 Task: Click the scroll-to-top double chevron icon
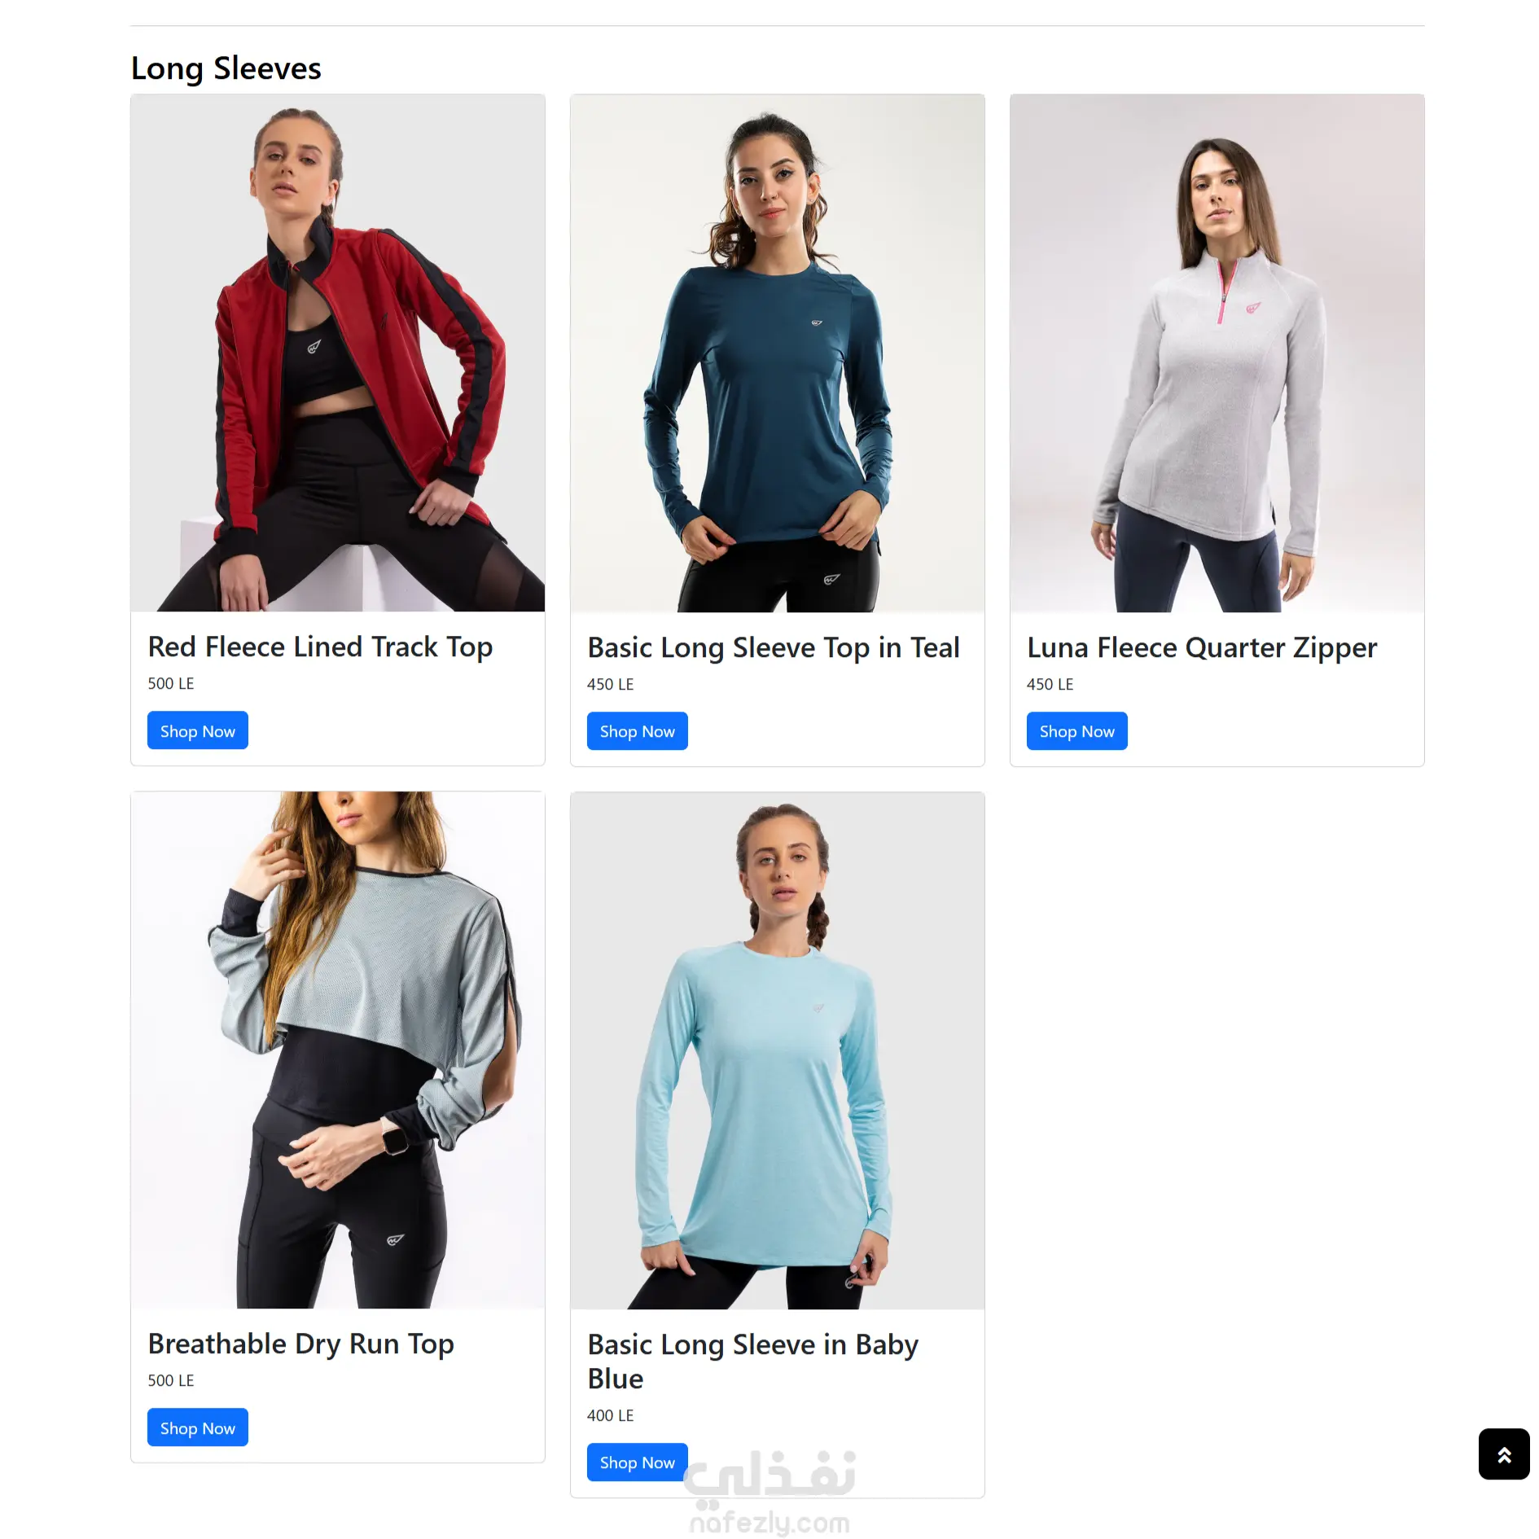tap(1503, 1453)
